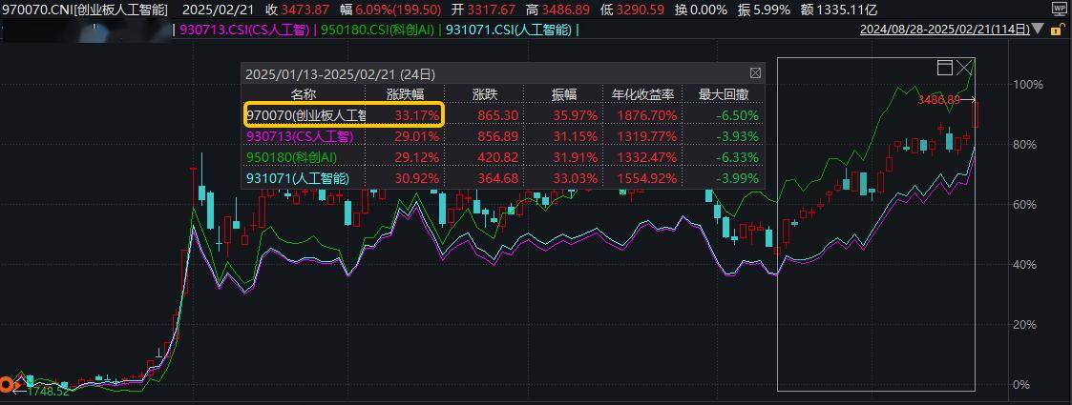Select the 930713.CSI(CS人工智) overlay legend
Image resolution: width=1072 pixels, height=405 pixels.
[243, 30]
